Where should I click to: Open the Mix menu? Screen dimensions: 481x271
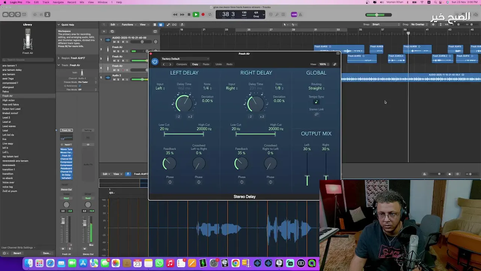[x=82, y=2]
